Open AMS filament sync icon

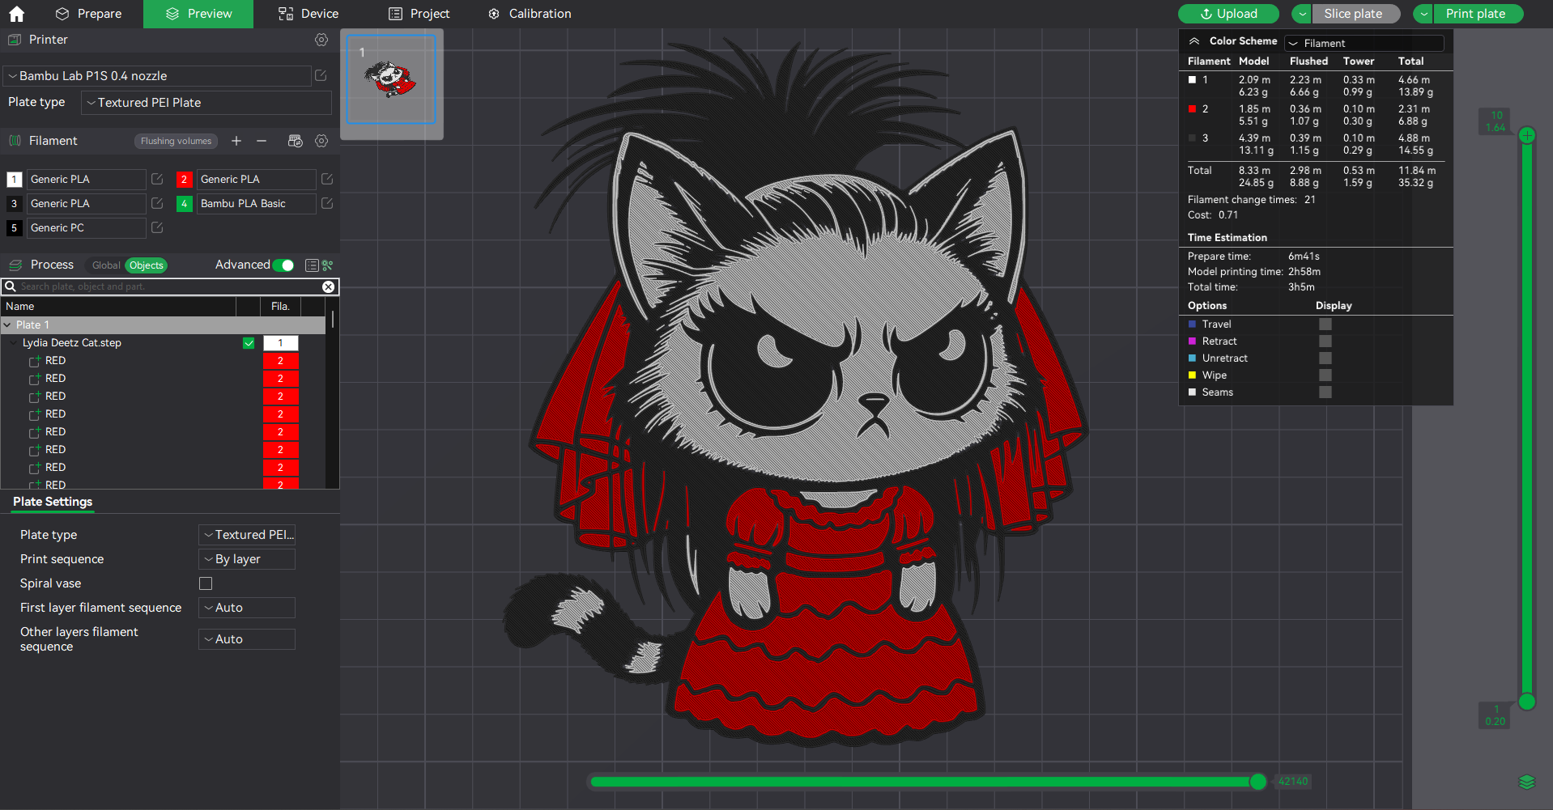click(x=296, y=141)
